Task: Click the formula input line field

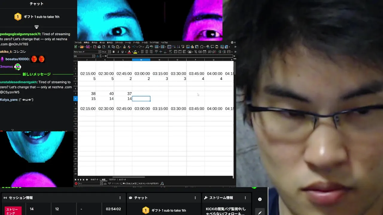Action: tap(170, 56)
